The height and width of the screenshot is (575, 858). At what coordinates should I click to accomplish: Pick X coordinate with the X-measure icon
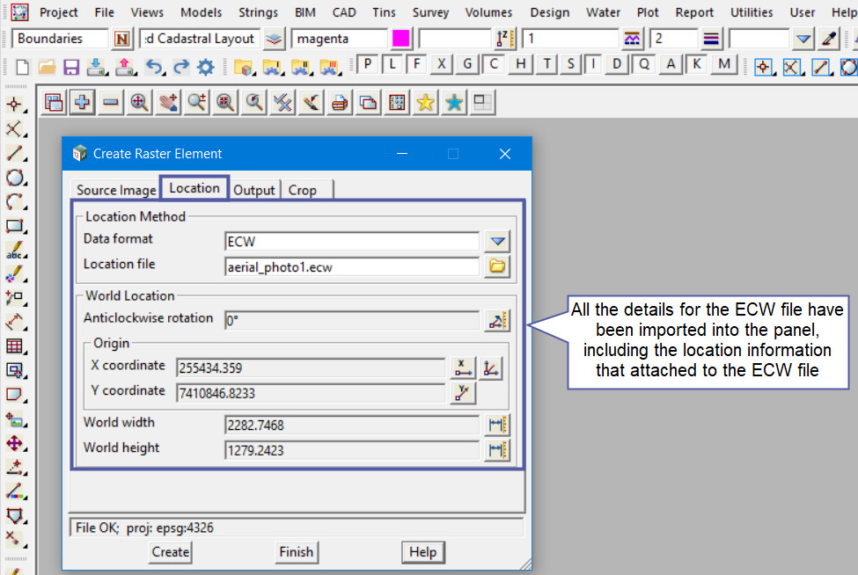point(462,368)
